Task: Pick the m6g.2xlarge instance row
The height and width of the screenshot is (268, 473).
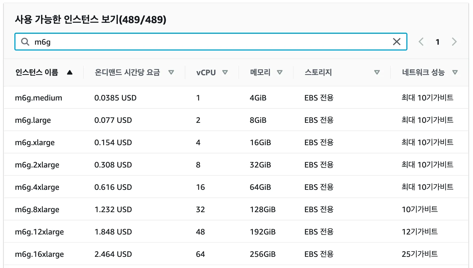Action: [37, 165]
